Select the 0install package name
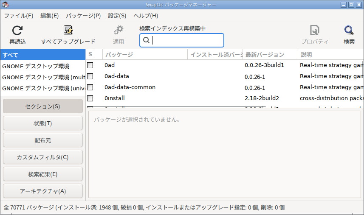Image resolution: width=364 pixels, height=215 pixels. click(x=115, y=98)
